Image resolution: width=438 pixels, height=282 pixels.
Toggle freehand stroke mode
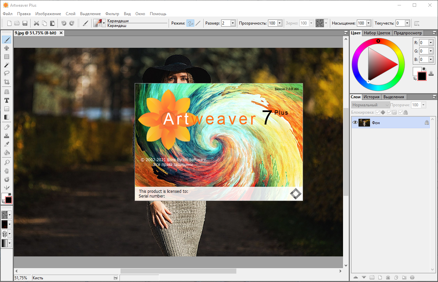point(190,23)
